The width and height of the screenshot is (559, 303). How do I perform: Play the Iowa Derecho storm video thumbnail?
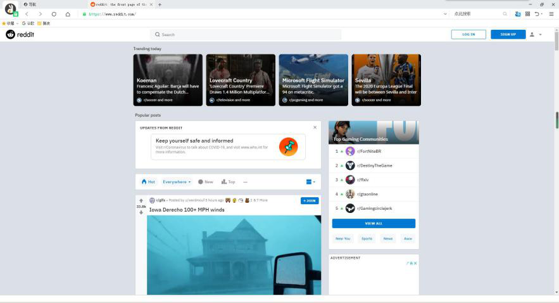234,255
